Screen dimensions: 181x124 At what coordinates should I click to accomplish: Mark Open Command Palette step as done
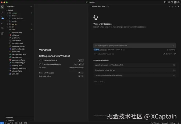[x=40, y=64]
